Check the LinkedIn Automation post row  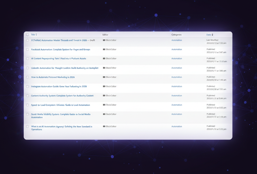click(27, 68)
